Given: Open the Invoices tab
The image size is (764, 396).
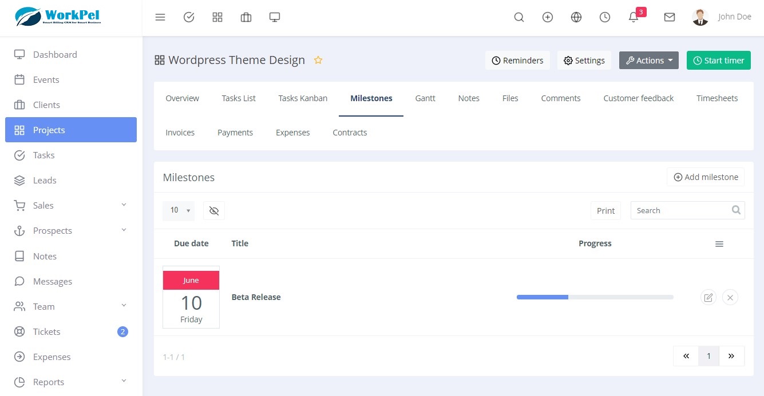Looking at the screenshot, I should click(180, 133).
